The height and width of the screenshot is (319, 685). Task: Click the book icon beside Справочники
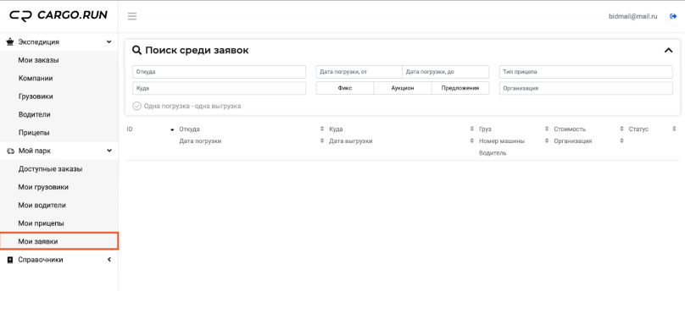[10, 260]
